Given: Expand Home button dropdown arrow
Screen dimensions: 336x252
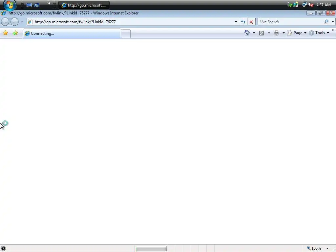Looking at the screenshot, I should [x=254, y=33].
